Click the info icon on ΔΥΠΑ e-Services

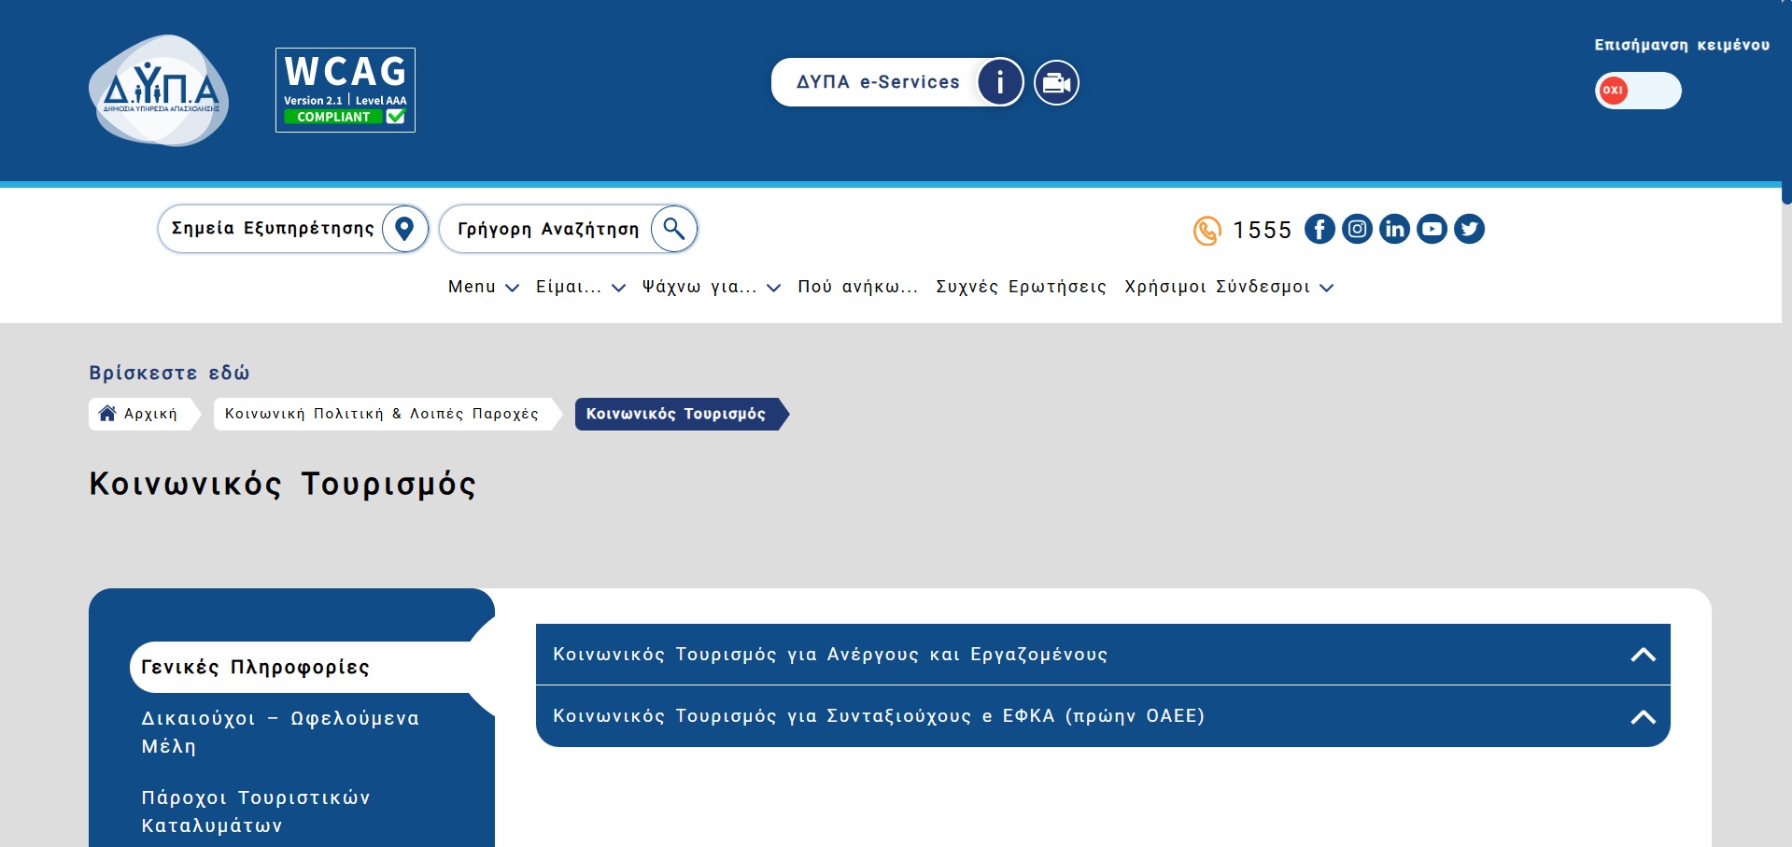click(x=1000, y=82)
